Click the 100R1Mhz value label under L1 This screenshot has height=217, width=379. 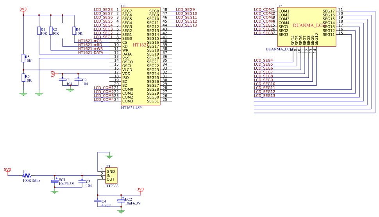pos(31,181)
